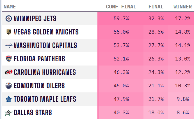The width and height of the screenshot is (194, 119).
Task: Click the Washington Capitals logo icon
Action: pyautogui.click(x=8, y=45)
